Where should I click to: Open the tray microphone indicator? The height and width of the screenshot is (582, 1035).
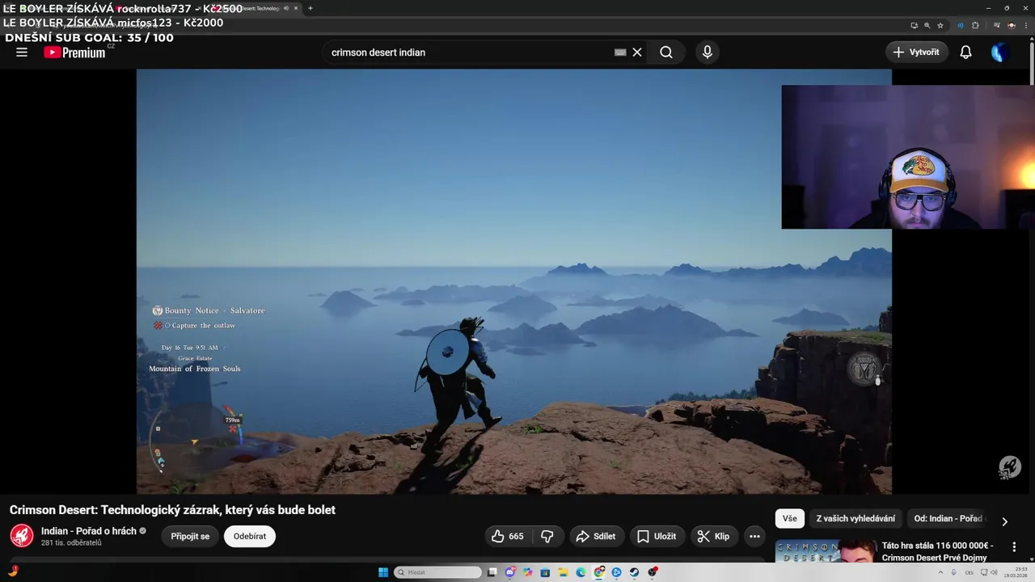coord(953,572)
